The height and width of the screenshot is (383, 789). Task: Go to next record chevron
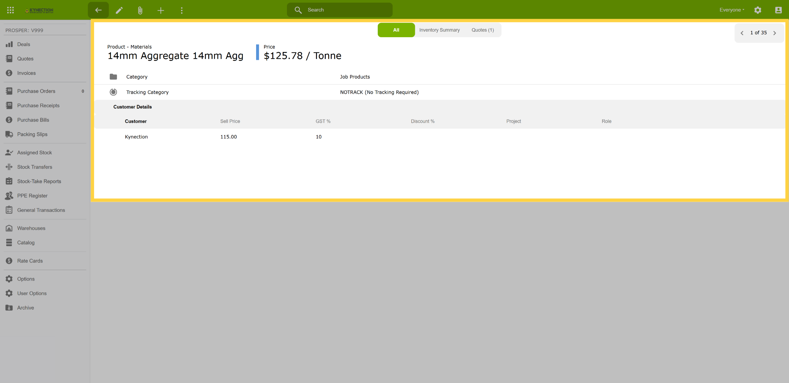tap(775, 33)
